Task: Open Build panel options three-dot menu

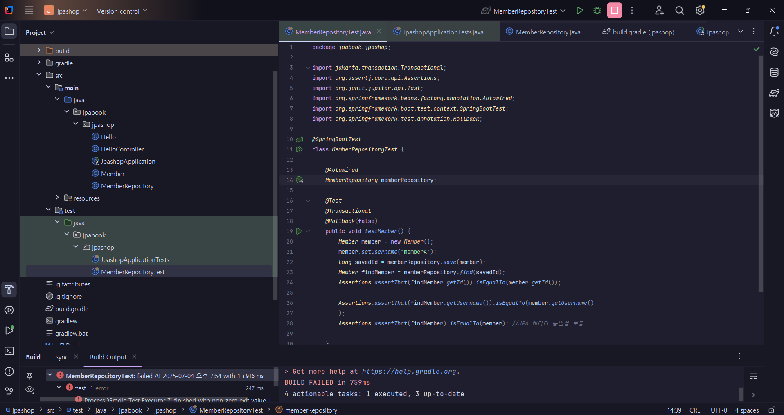Action: pyautogui.click(x=739, y=356)
